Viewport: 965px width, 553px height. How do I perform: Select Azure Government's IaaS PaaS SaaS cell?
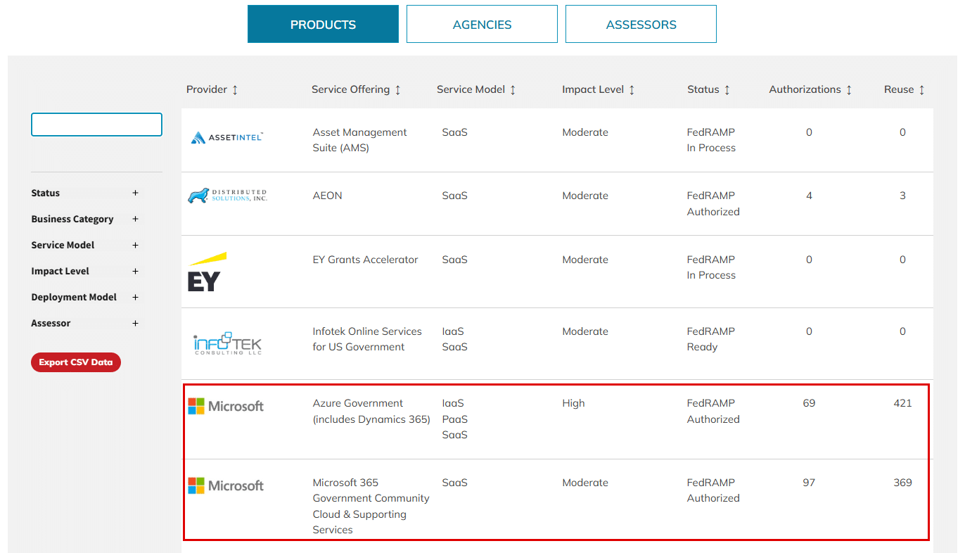pos(454,419)
